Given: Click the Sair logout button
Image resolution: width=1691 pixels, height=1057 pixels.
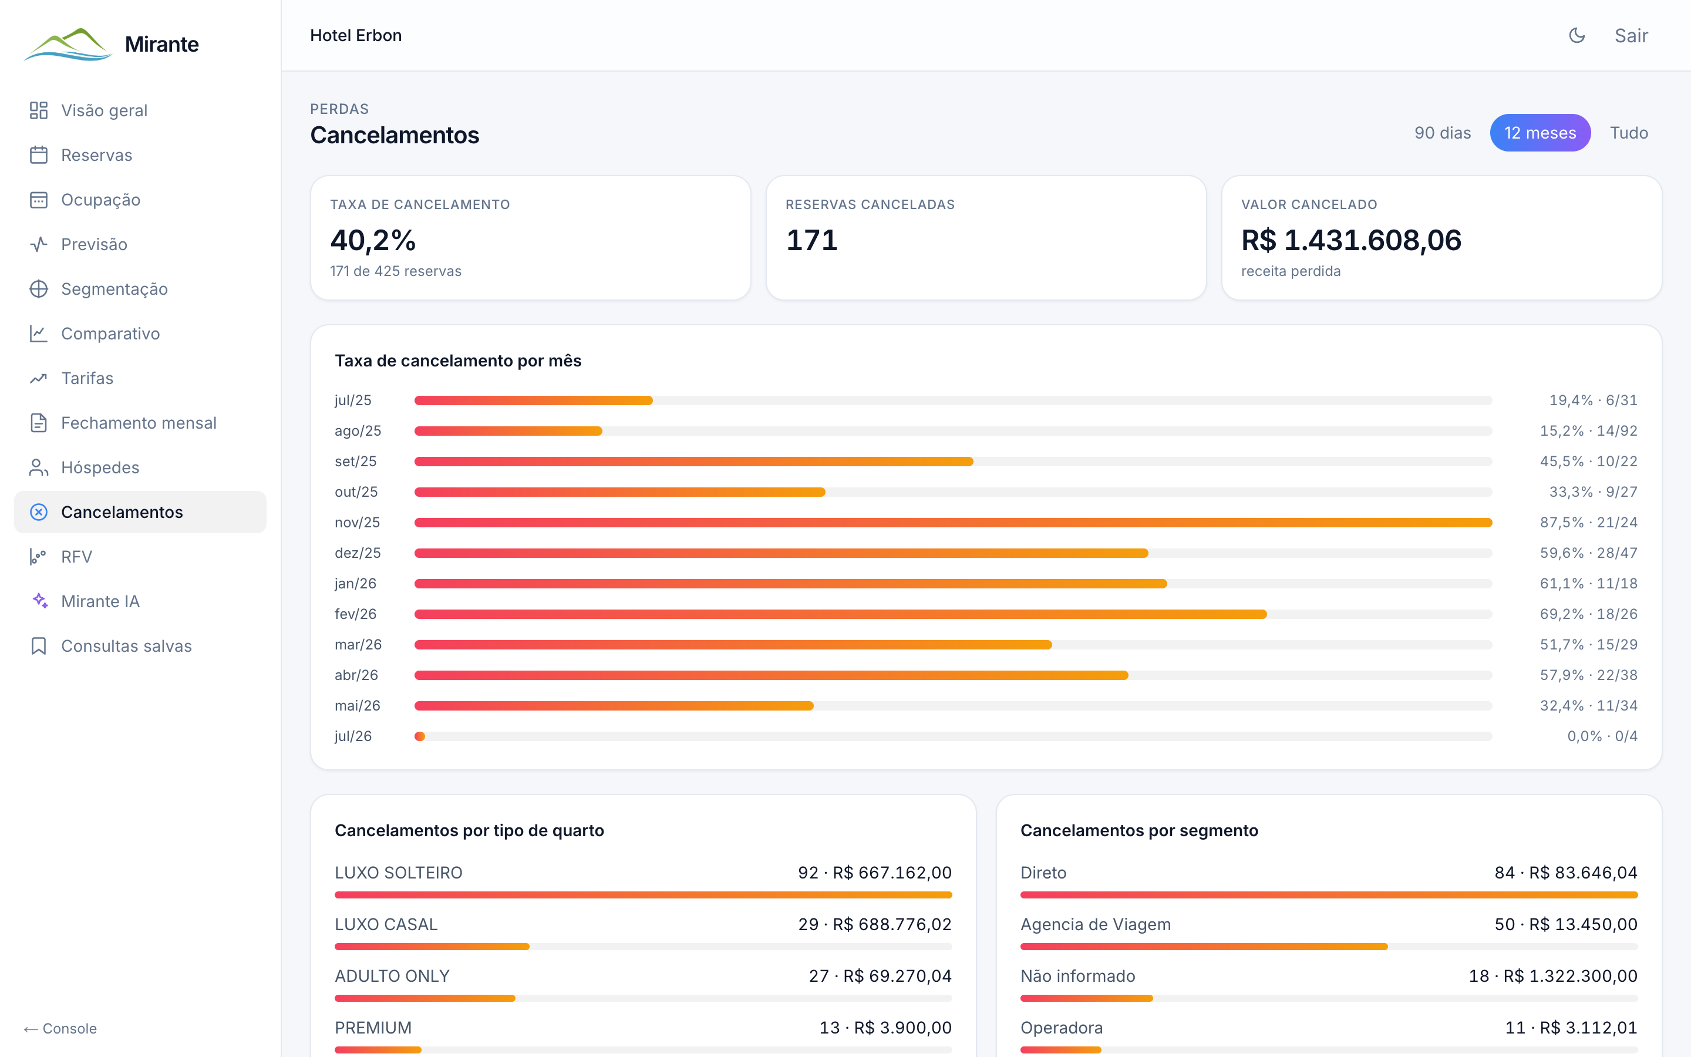Looking at the screenshot, I should point(1631,36).
